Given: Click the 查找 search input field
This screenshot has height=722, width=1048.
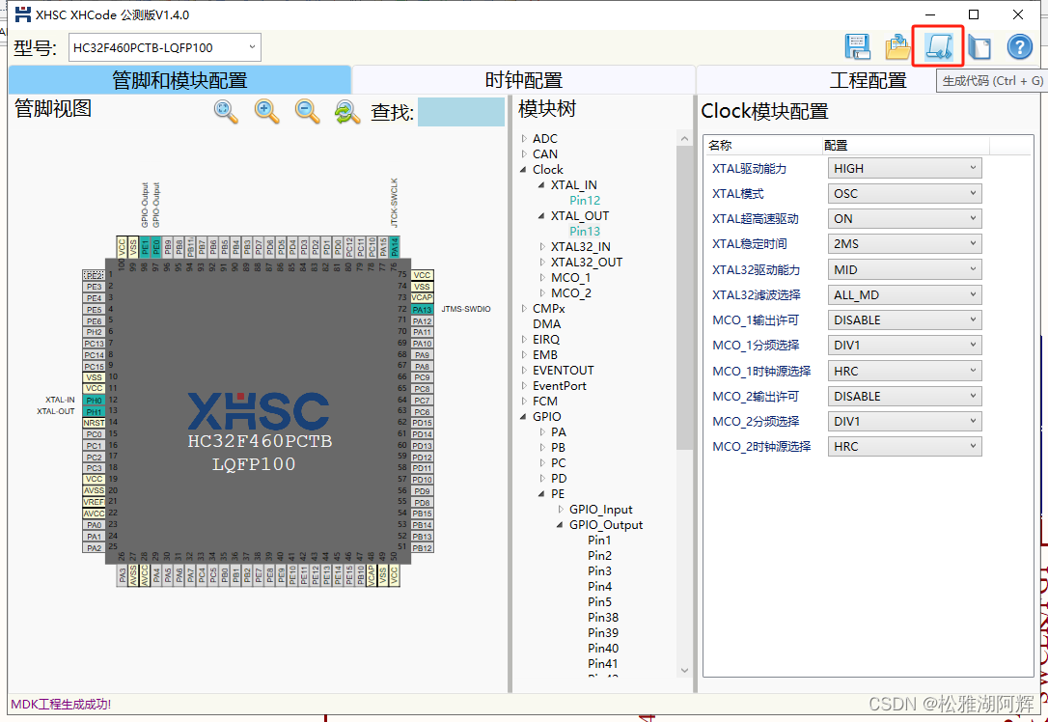Looking at the screenshot, I should [460, 112].
